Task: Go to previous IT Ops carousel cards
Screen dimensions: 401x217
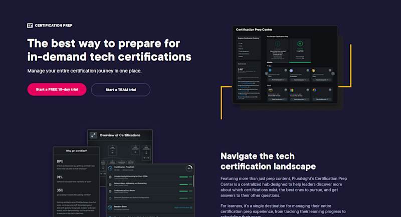Action: (266, 73)
